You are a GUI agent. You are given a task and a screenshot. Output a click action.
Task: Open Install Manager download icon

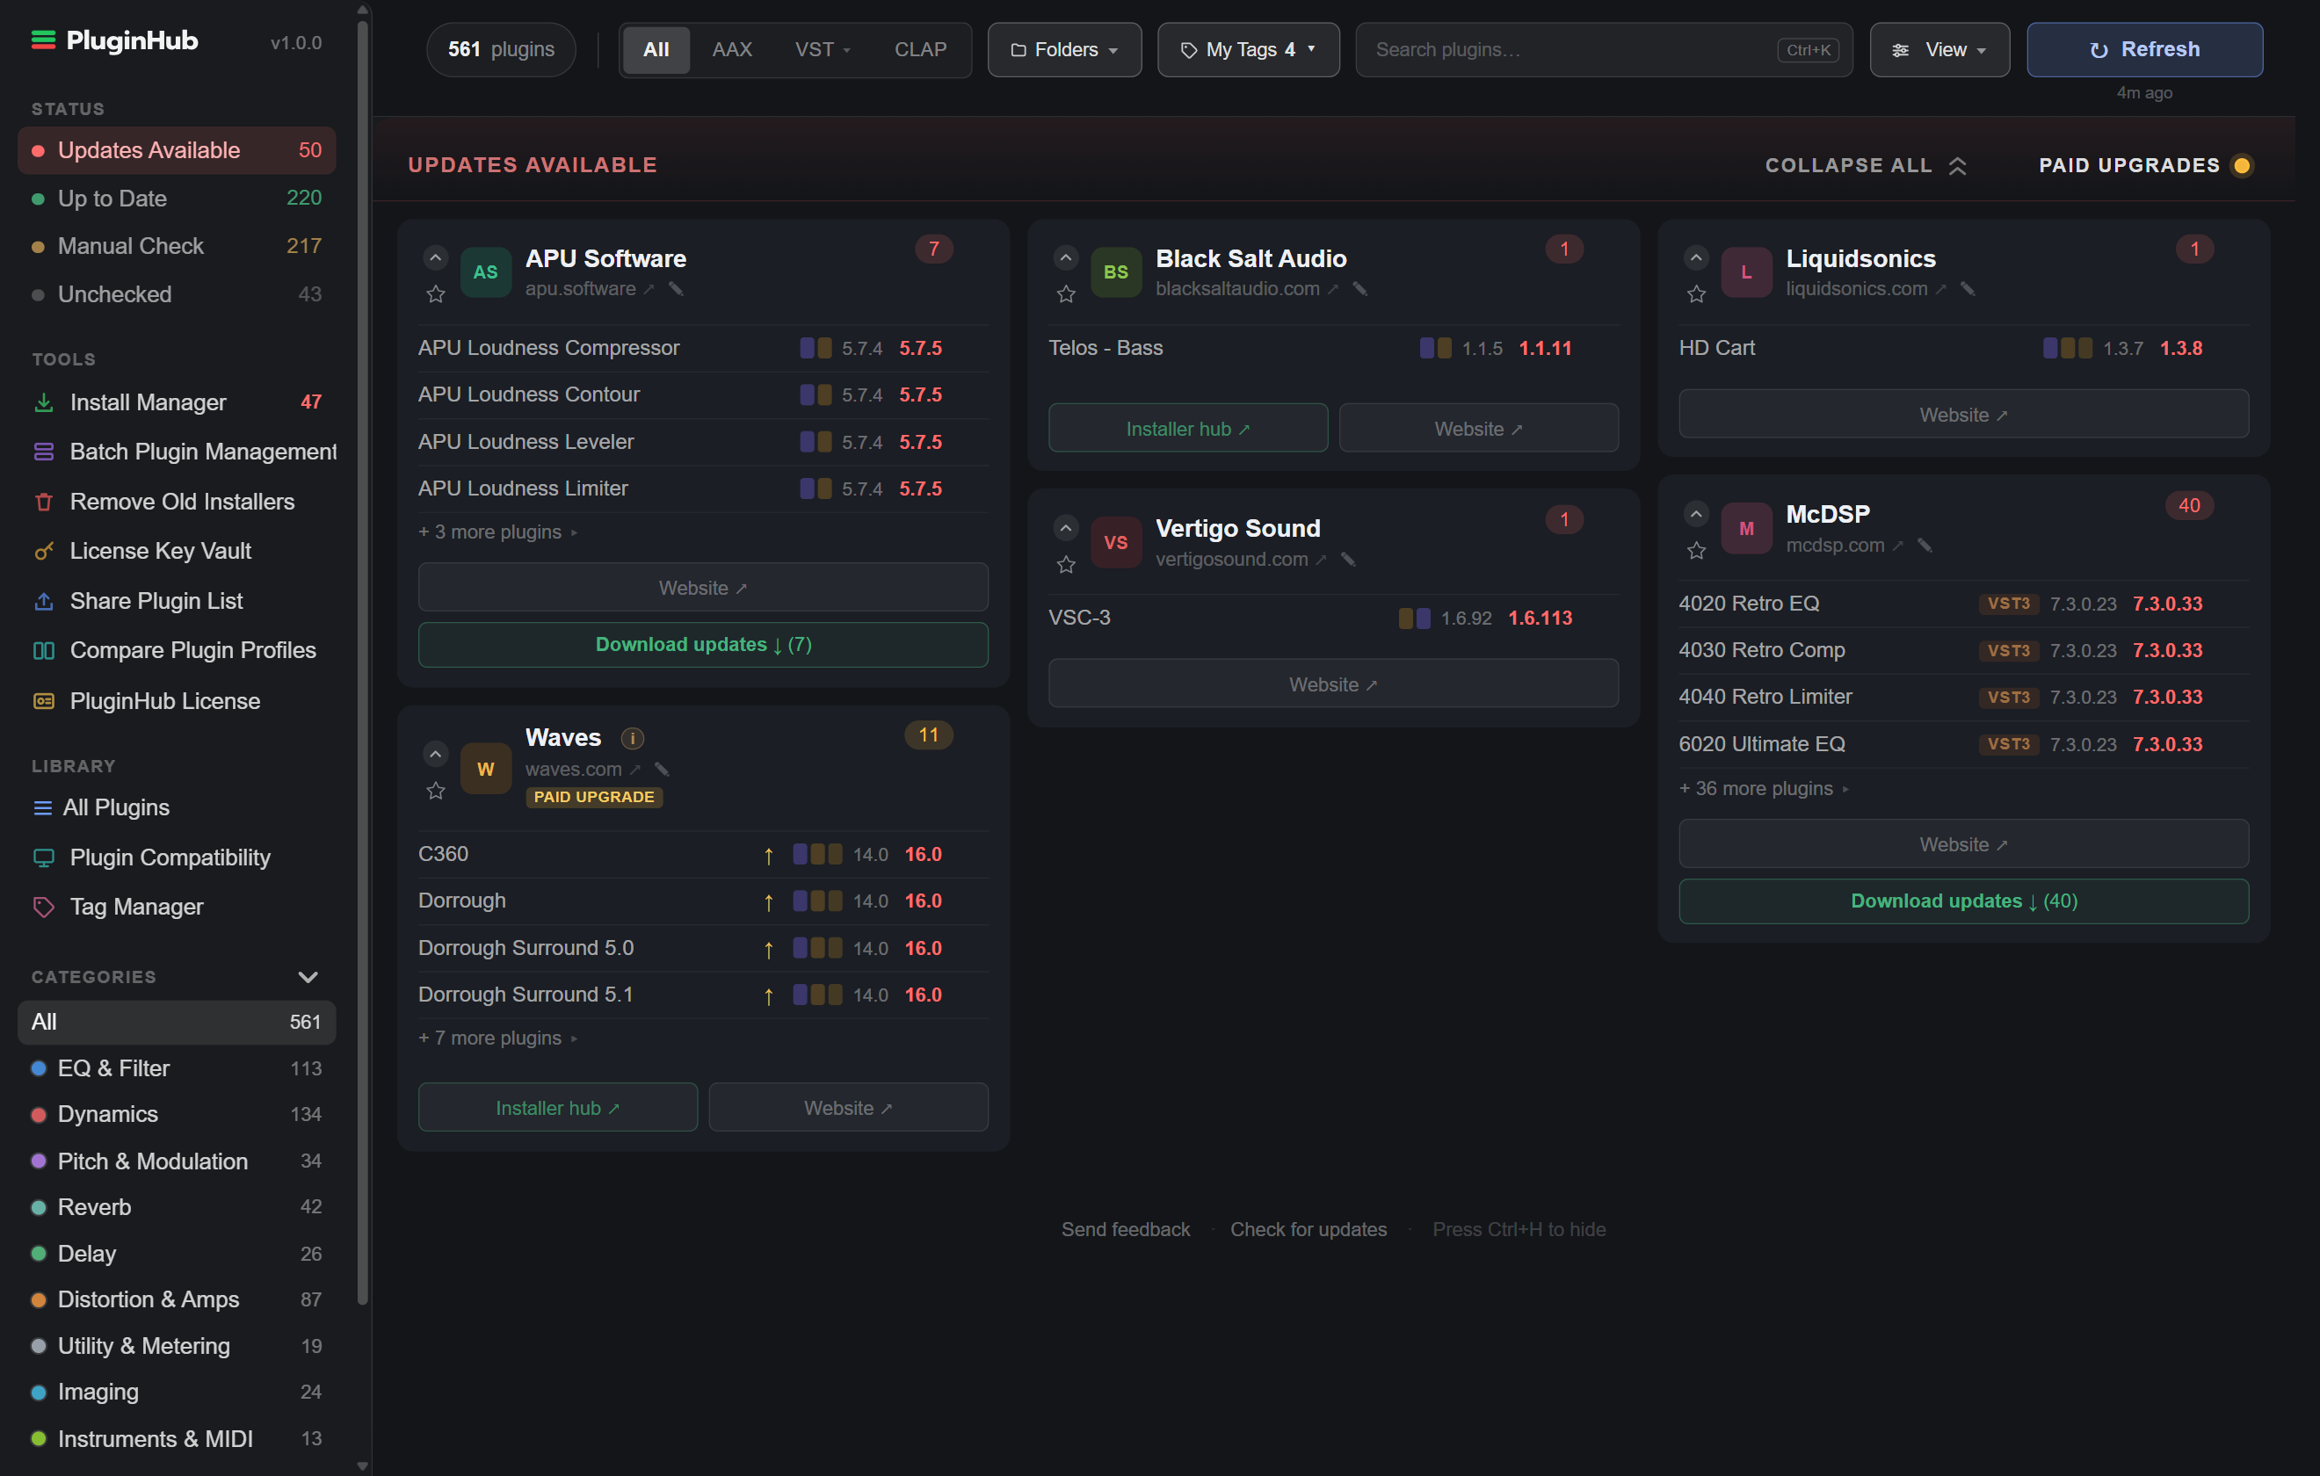tap(43, 402)
